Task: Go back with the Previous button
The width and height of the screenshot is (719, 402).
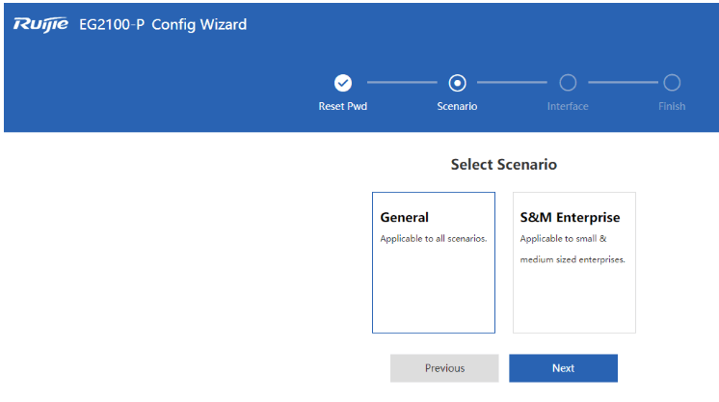Action: (x=444, y=368)
